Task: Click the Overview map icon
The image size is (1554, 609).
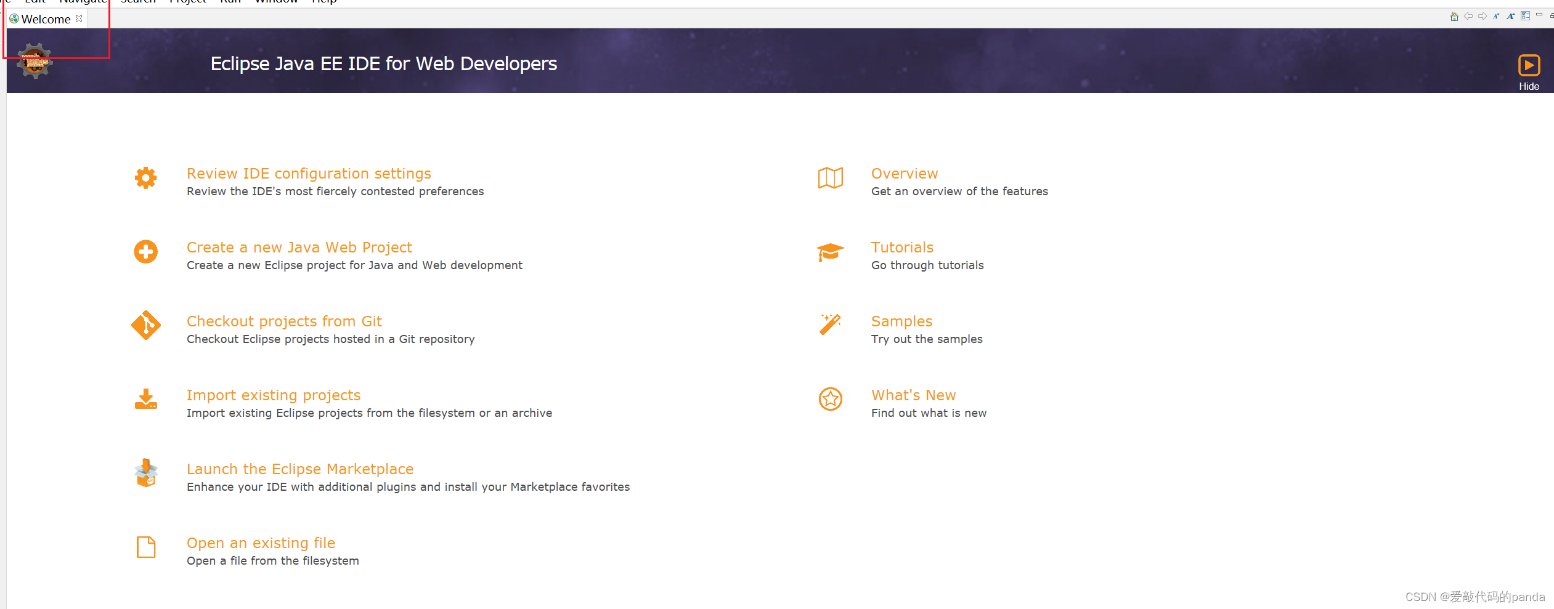Action: [831, 178]
